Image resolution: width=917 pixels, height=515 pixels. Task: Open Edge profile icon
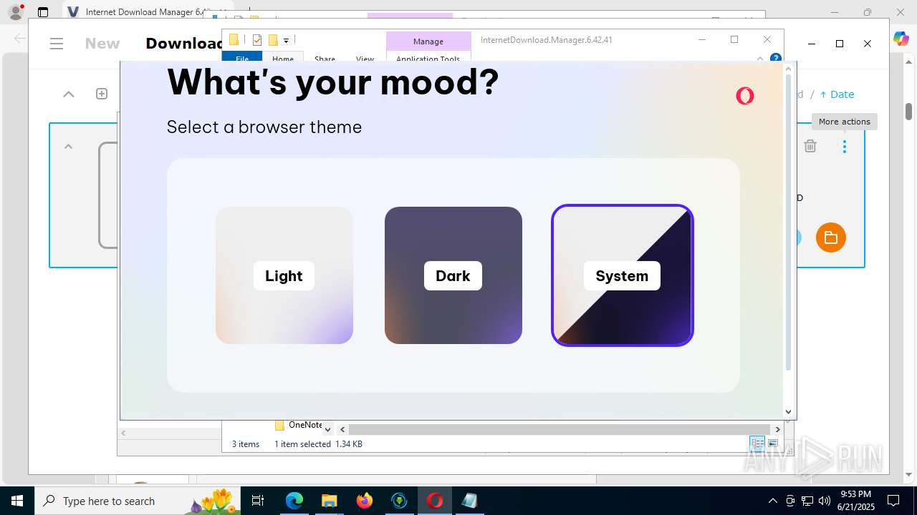(16, 12)
